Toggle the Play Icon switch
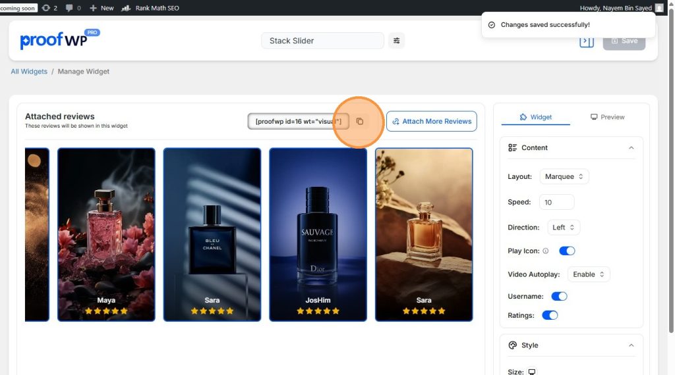Screen dimensions: 675x375 pyautogui.click(x=567, y=251)
